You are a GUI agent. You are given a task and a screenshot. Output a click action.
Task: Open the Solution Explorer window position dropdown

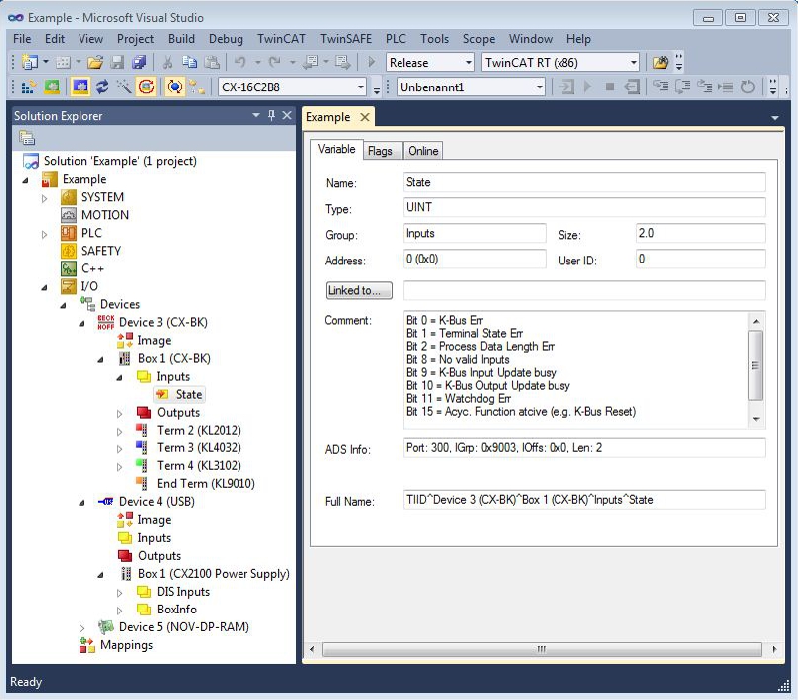click(x=256, y=116)
